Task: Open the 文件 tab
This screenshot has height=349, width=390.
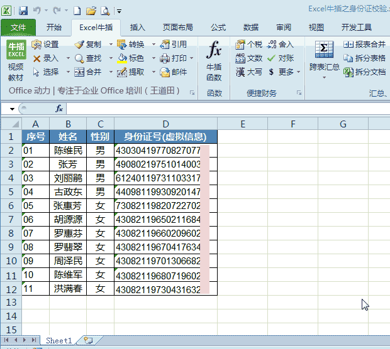Action: (x=18, y=27)
